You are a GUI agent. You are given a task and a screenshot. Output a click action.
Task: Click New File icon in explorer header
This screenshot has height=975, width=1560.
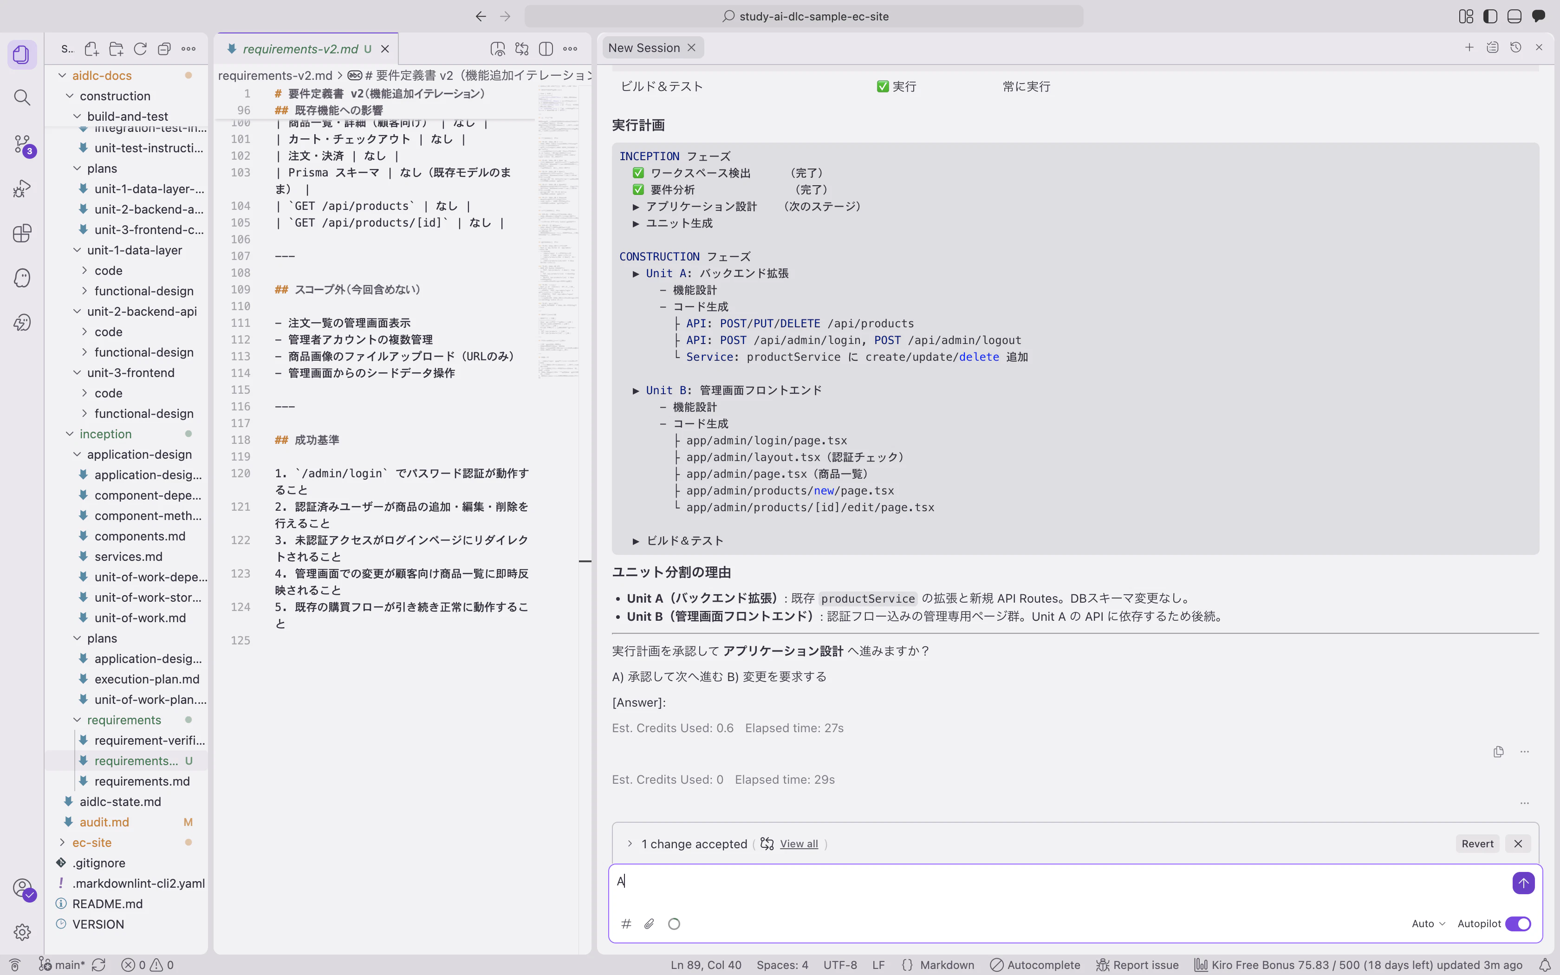tap(91, 48)
